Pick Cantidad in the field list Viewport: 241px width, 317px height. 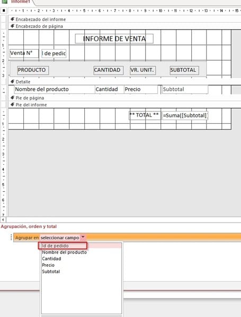tap(51, 259)
